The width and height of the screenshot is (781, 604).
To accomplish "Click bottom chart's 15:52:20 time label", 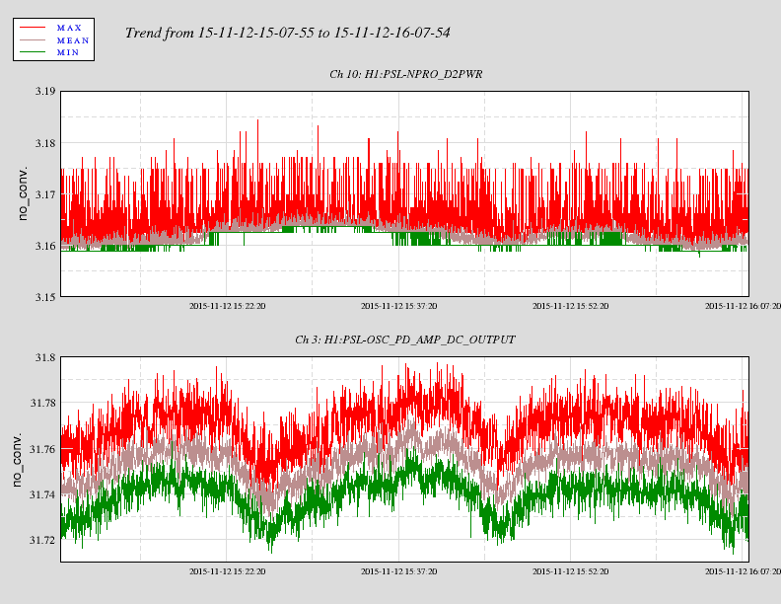I will tap(570, 571).
